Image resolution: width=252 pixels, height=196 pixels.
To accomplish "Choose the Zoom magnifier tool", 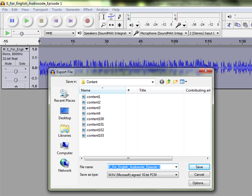I will 103,25.
